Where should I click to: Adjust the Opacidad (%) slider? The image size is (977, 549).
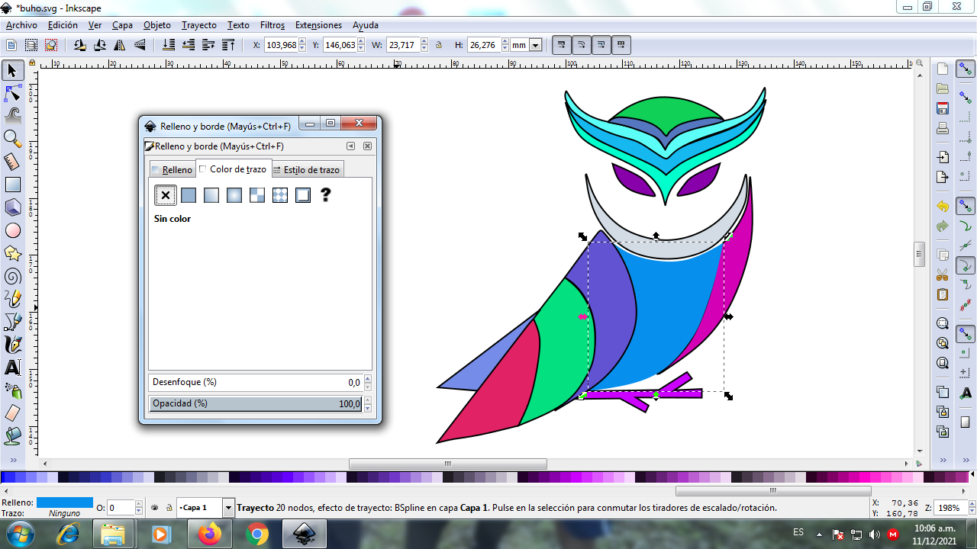point(256,403)
